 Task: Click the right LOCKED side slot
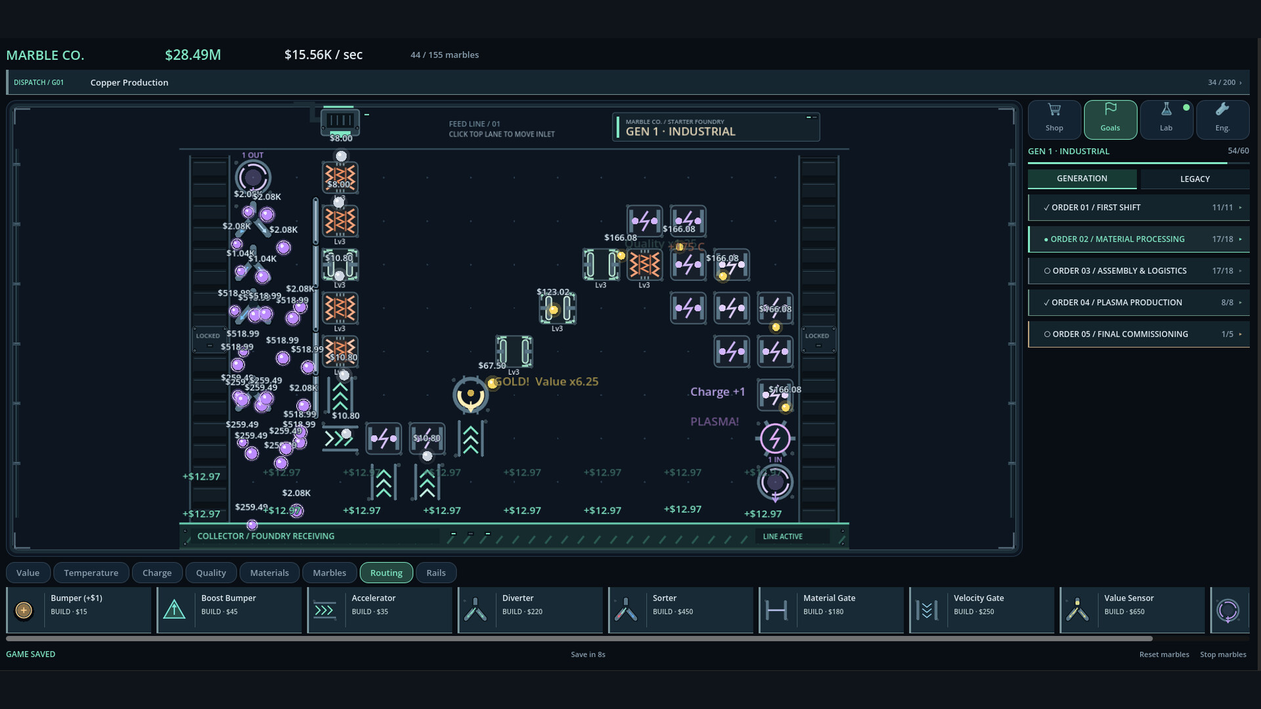click(818, 339)
